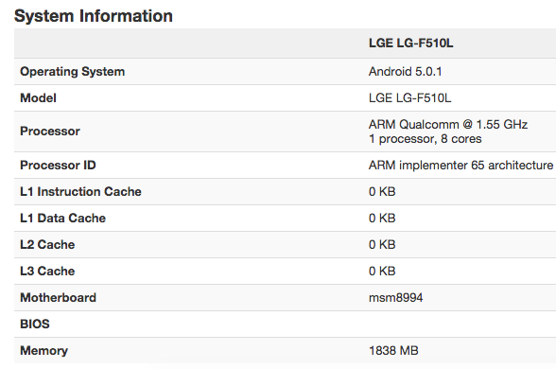Click the System Information heading
The height and width of the screenshot is (369, 556).
pyautogui.click(x=94, y=16)
